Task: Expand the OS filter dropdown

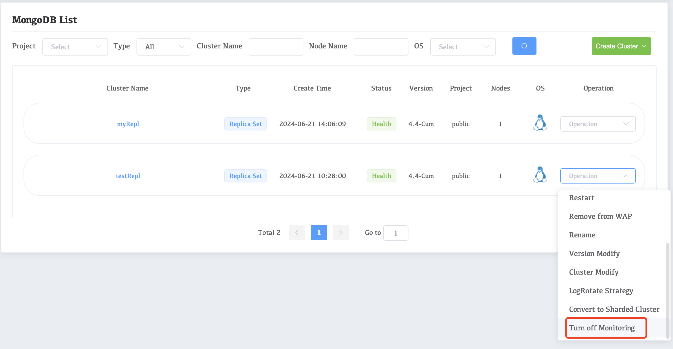Action: pyautogui.click(x=463, y=47)
